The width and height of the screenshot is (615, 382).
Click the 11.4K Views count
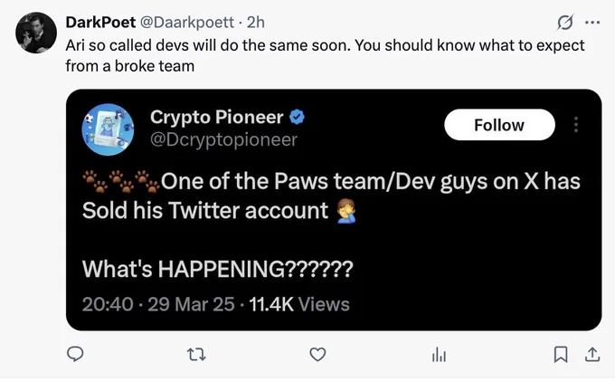[x=299, y=304]
